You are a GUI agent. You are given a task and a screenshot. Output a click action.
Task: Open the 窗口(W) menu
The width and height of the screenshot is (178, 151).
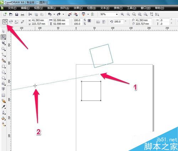pos(146,8)
